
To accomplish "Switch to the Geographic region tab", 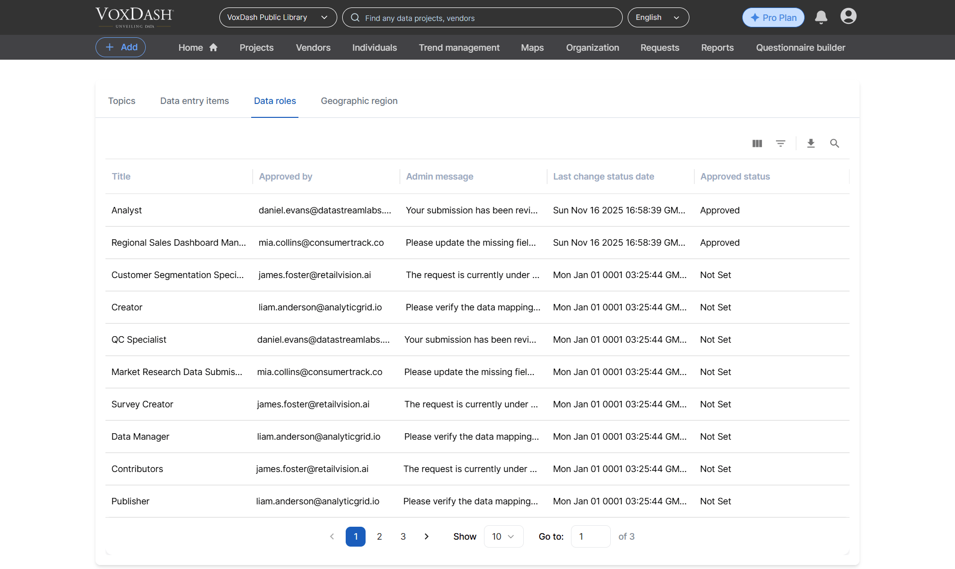I will coord(359,101).
